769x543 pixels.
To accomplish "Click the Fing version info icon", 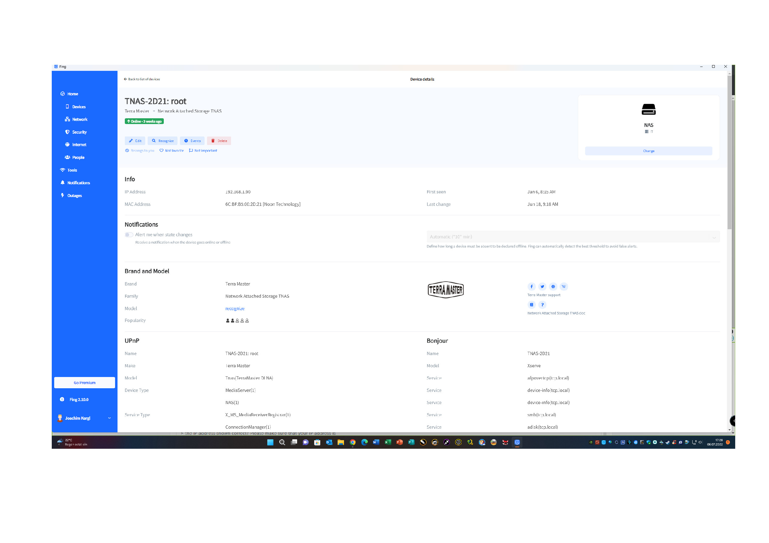I will (62, 399).
